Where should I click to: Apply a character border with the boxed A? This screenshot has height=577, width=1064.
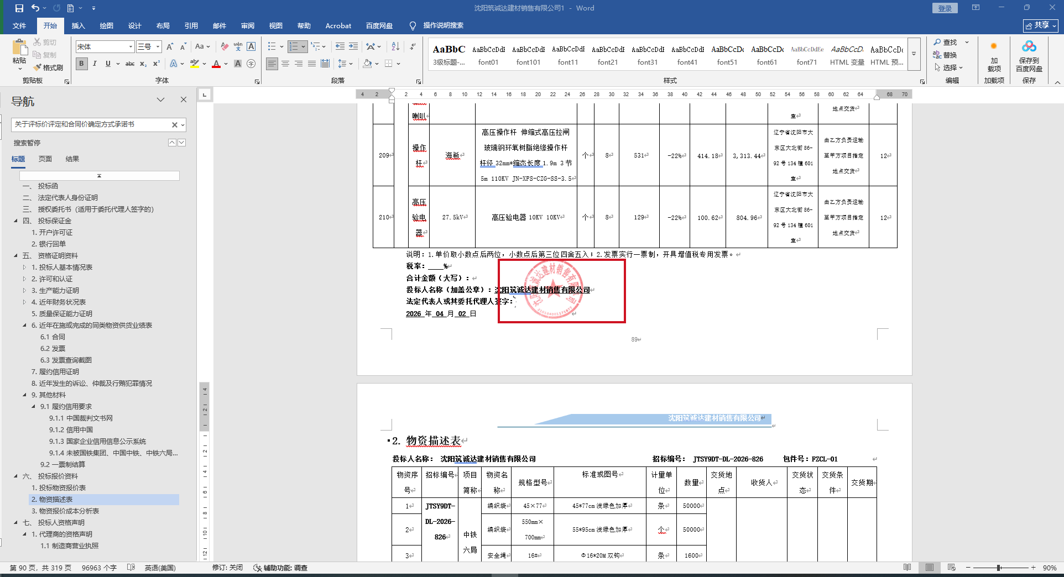click(251, 47)
